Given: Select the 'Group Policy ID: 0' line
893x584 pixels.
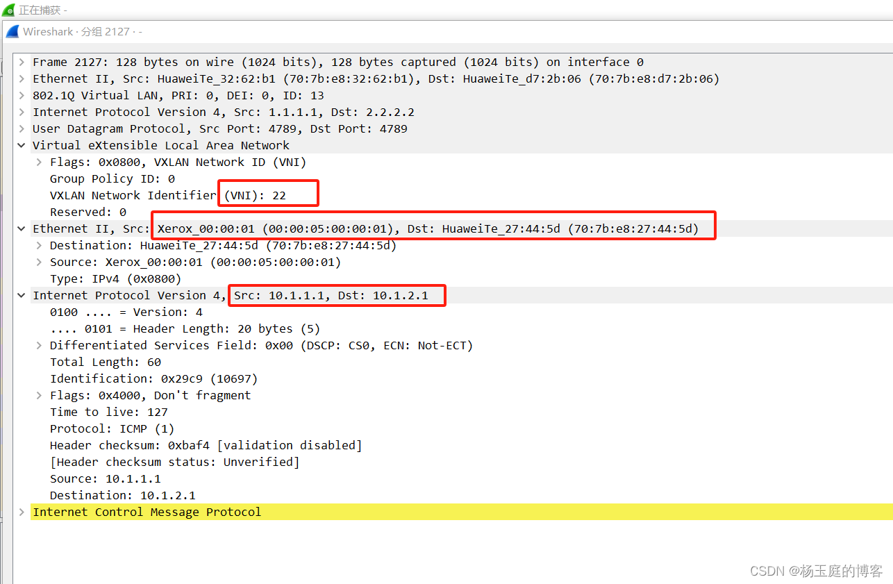Looking at the screenshot, I should pyautogui.click(x=112, y=178).
